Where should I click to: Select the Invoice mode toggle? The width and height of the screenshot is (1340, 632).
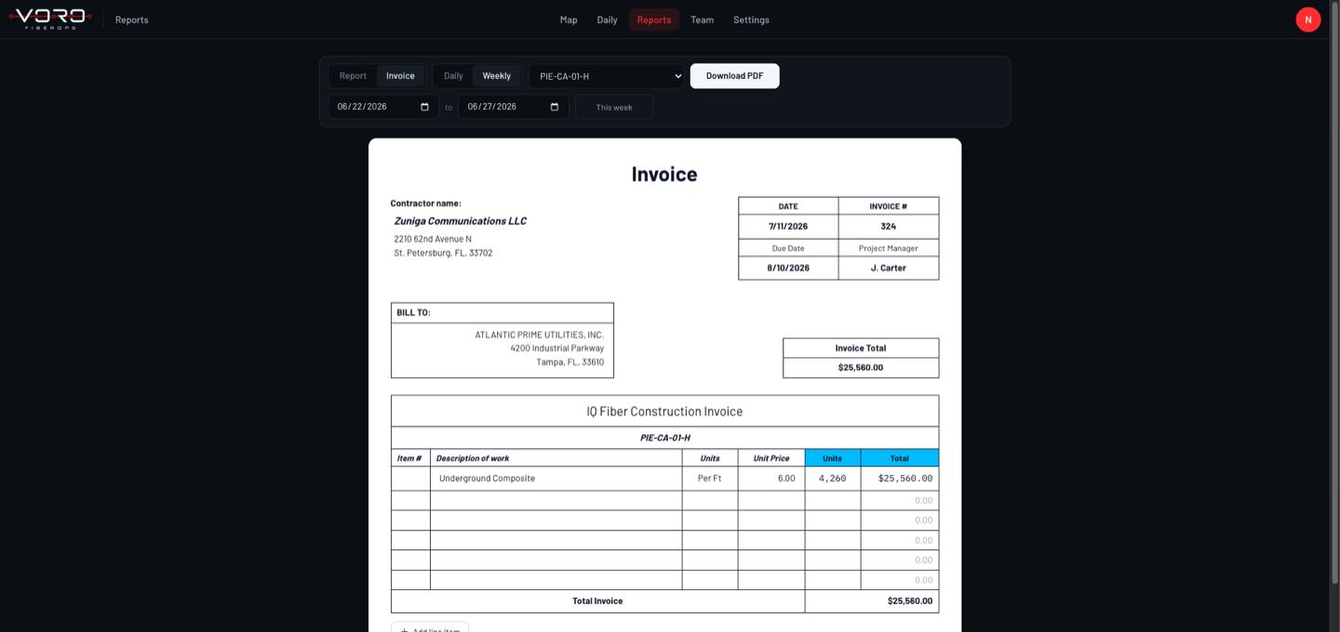[400, 76]
